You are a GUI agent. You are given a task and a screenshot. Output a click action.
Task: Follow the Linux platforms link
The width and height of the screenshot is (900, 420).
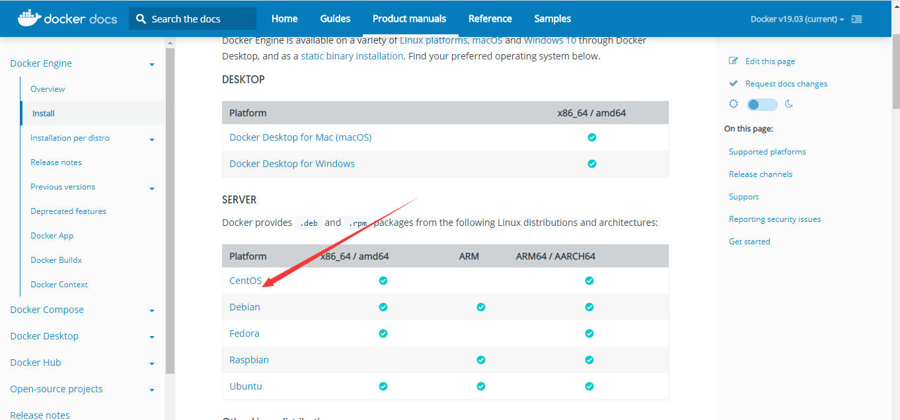(x=433, y=40)
